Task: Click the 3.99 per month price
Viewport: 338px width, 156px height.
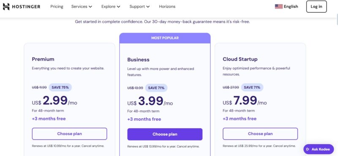Action: pos(150,101)
